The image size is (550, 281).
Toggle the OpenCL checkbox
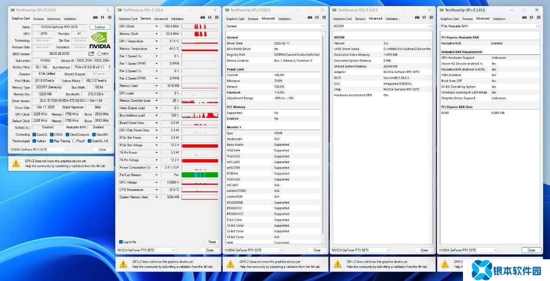point(34,134)
